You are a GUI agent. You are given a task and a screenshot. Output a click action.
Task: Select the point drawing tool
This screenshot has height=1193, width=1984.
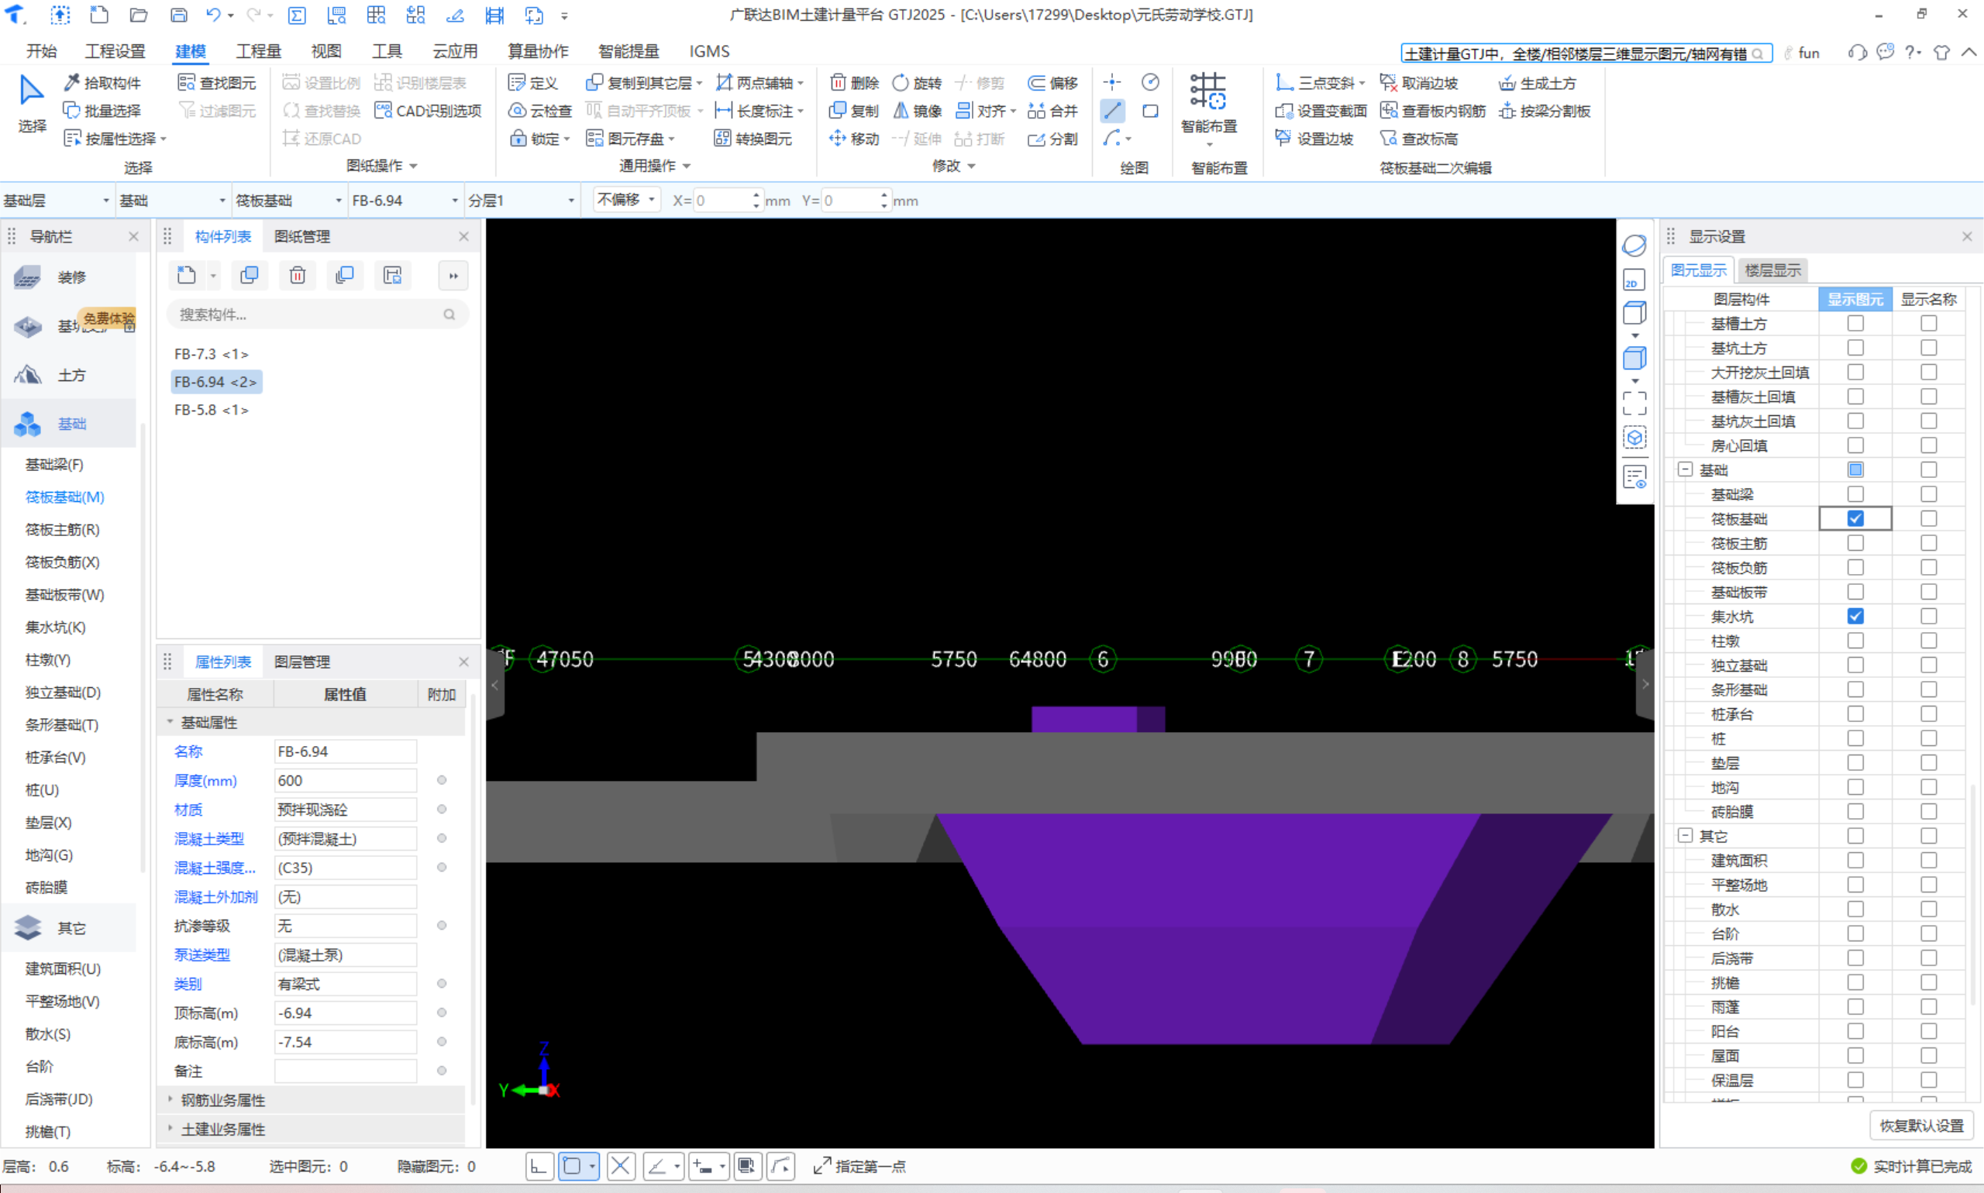click(x=1112, y=82)
